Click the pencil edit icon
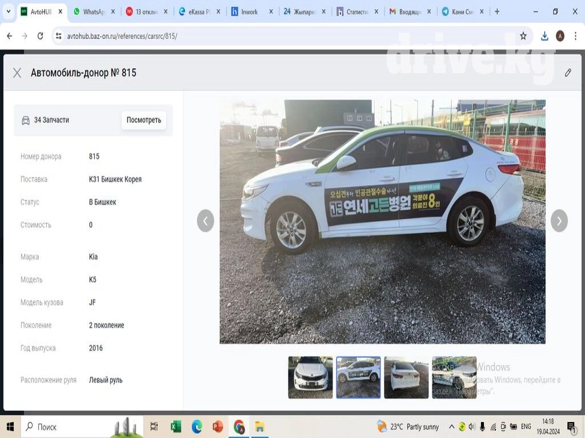The image size is (585, 438). [568, 72]
